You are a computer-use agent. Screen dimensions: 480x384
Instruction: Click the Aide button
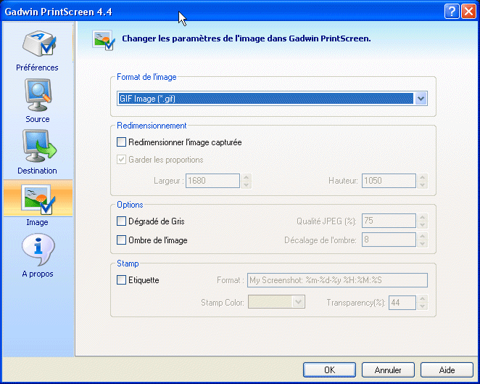pyautogui.click(x=447, y=370)
